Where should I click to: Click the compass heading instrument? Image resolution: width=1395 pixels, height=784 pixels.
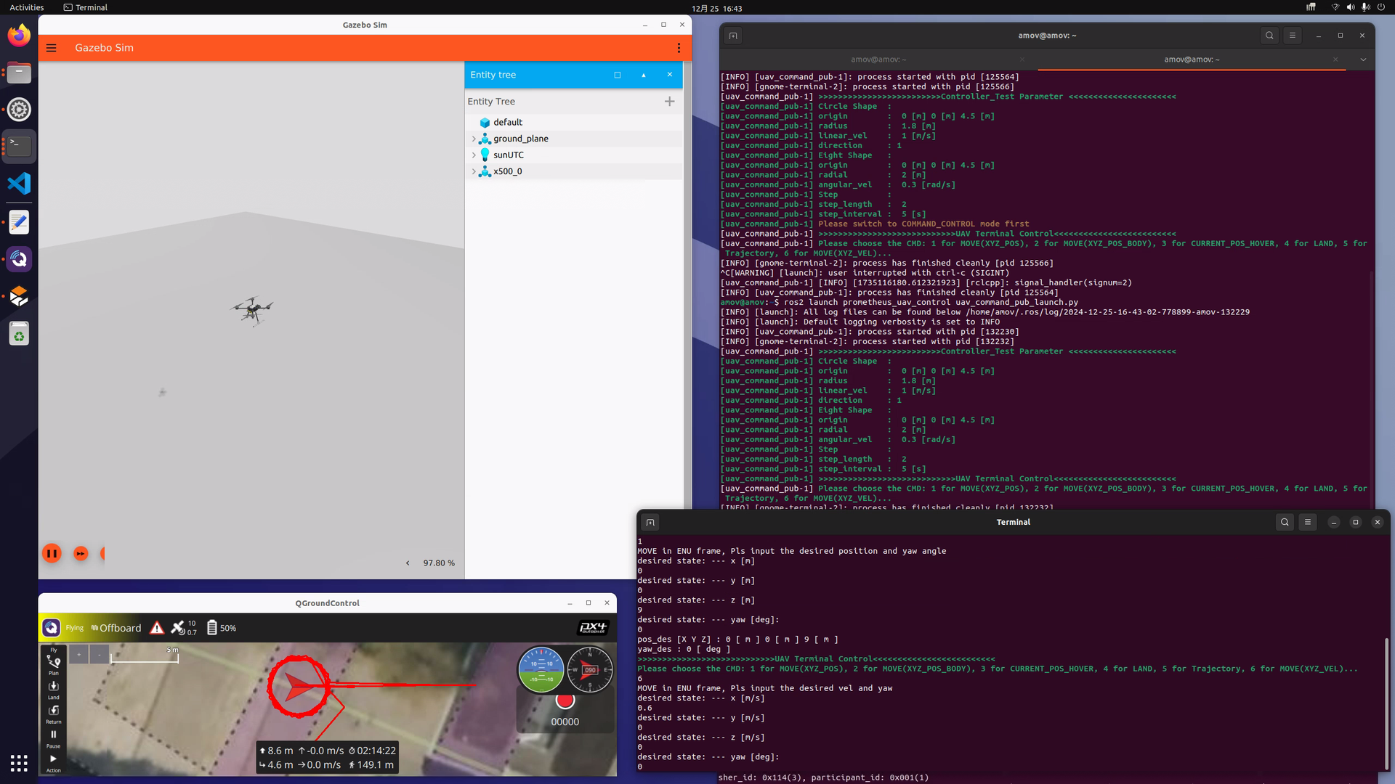click(x=589, y=669)
